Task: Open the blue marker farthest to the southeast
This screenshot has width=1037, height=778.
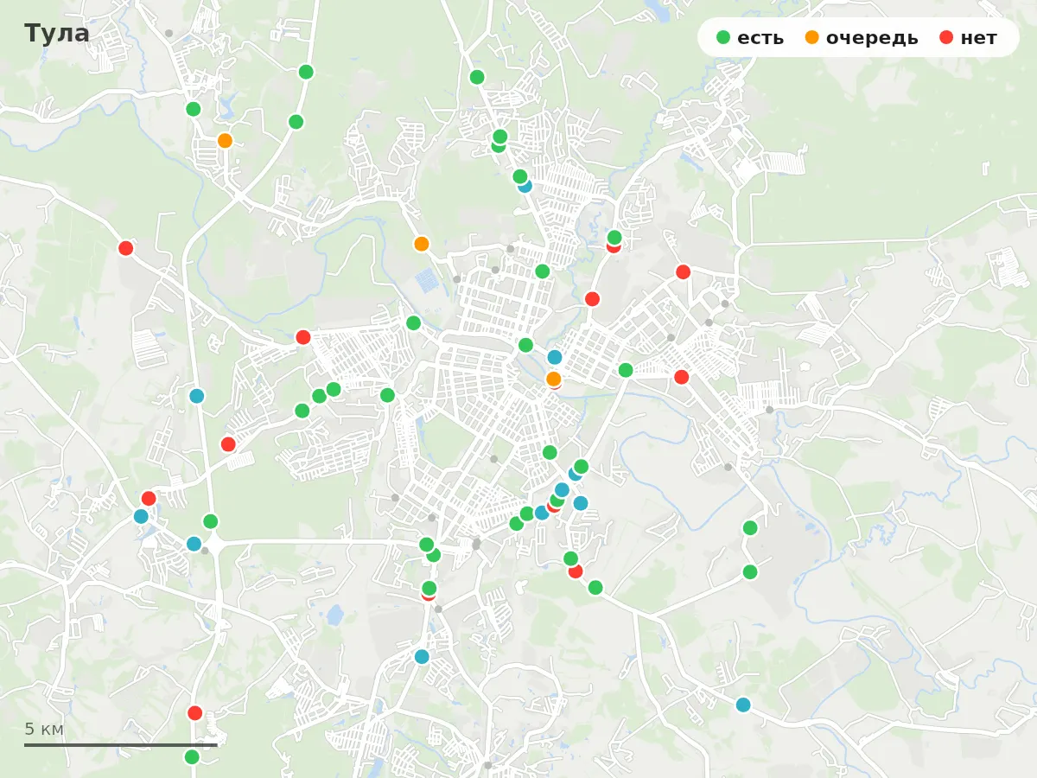Action: [743, 705]
